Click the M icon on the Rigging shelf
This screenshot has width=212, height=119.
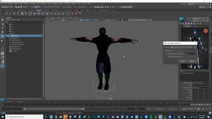(80, 13)
